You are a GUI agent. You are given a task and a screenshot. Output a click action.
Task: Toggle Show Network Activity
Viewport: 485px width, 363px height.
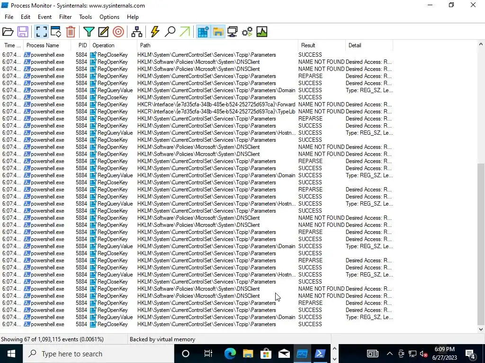click(x=232, y=32)
